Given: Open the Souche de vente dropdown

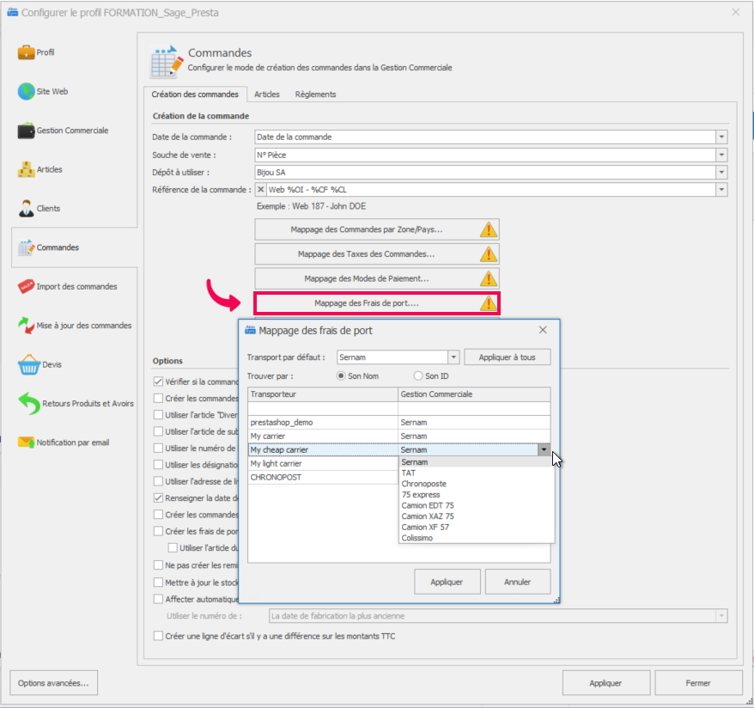Looking at the screenshot, I should click(721, 155).
